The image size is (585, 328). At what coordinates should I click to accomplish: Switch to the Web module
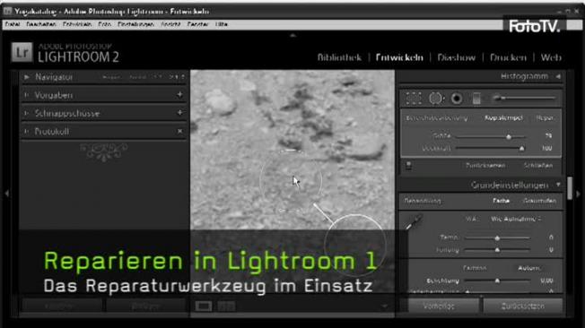pyautogui.click(x=551, y=57)
